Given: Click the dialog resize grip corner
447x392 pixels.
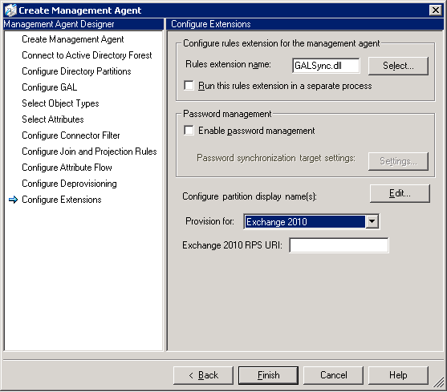Looking at the screenshot, I should tap(439, 382).
